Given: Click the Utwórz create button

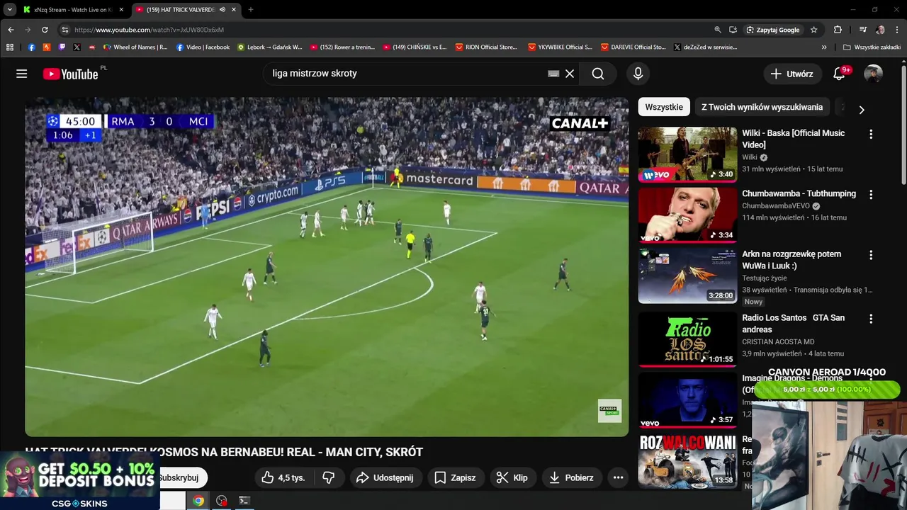Looking at the screenshot, I should pyautogui.click(x=792, y=74).
